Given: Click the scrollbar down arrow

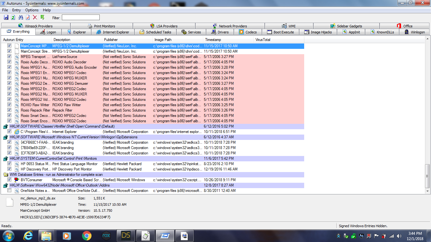Looking at the screenshot, I should tap(428, 191).
